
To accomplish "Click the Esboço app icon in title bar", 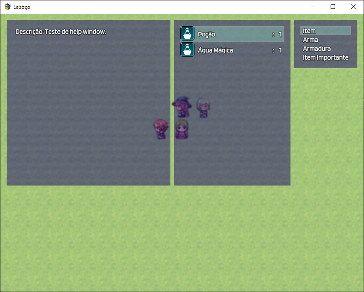I will [8, 7].
